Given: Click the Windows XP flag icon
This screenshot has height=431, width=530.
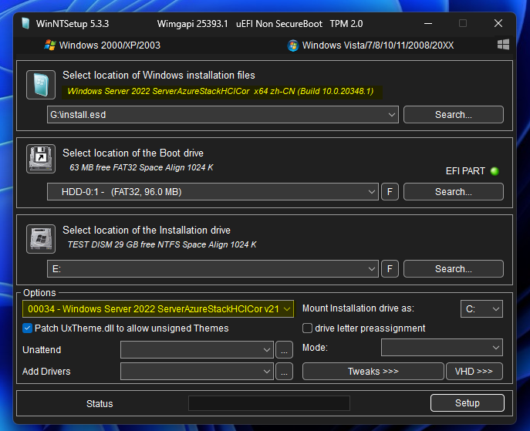Looking at the screenshot, I should point(50,45).
